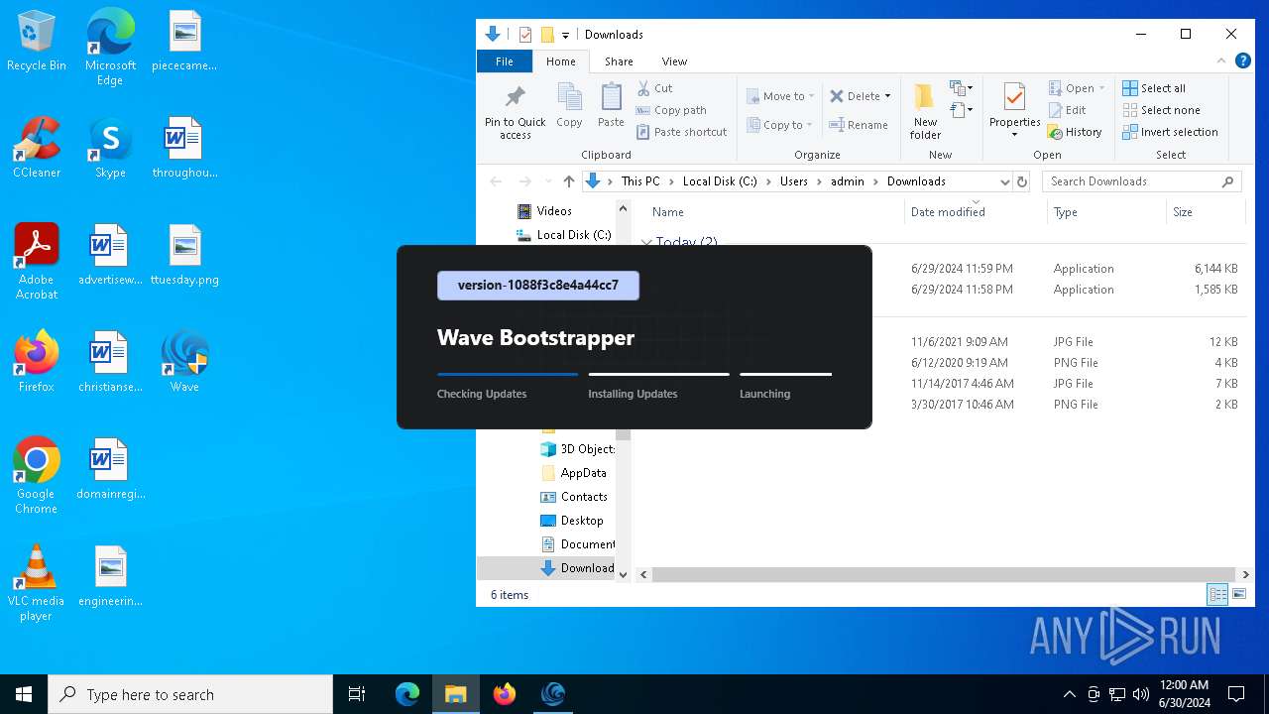1269x714 pixels.
Task: Sort by Date modified column
Action: (976, 212)
